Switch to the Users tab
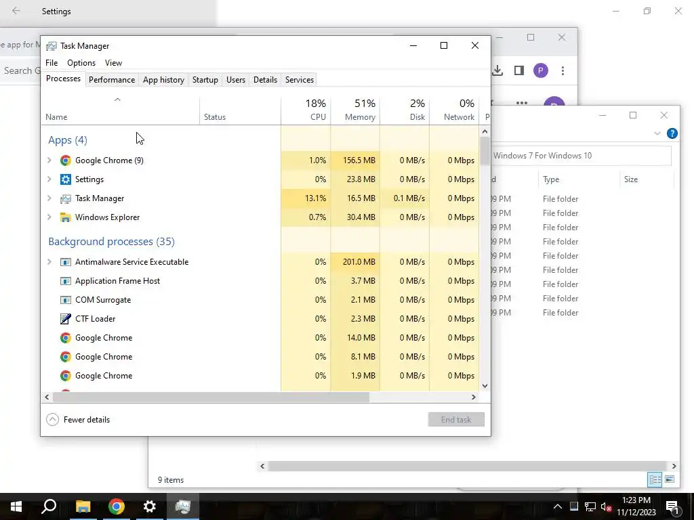Viewport: 694px width, 520px height. click(235, 80)
